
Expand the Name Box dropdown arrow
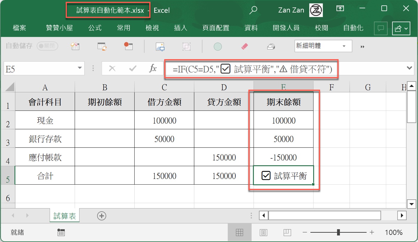(x=79, y=68)
